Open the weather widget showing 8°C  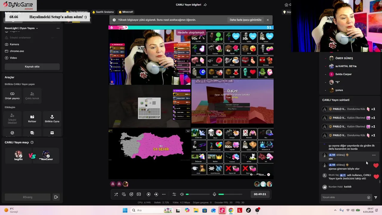[x=11, y=210]
